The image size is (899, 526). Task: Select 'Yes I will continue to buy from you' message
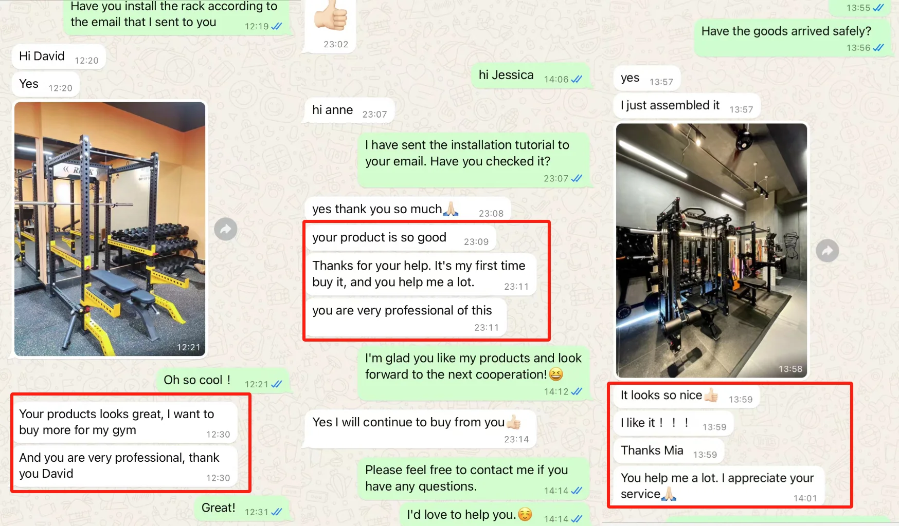(x=421, y=429)
